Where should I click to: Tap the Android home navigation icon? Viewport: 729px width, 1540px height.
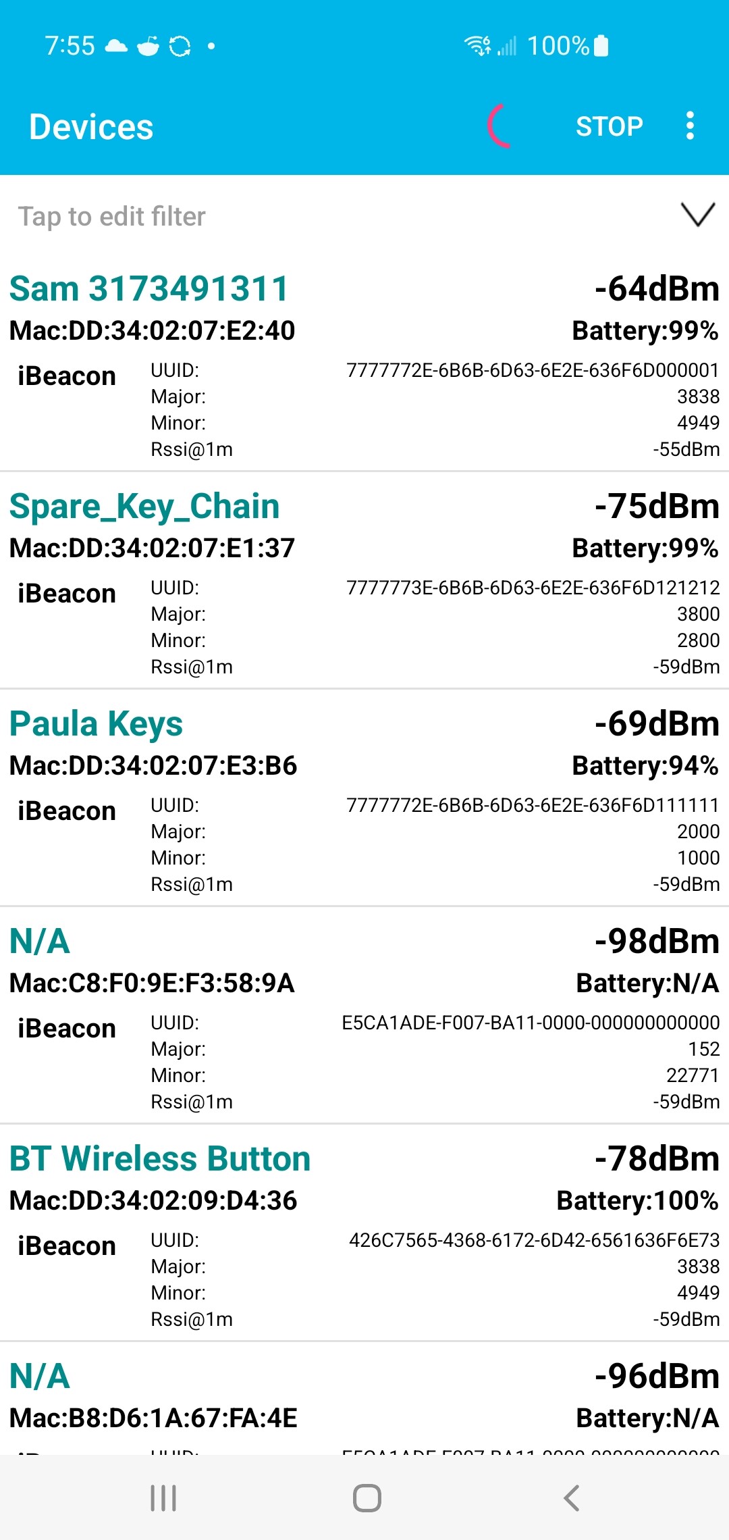(x=367, y=1497)
